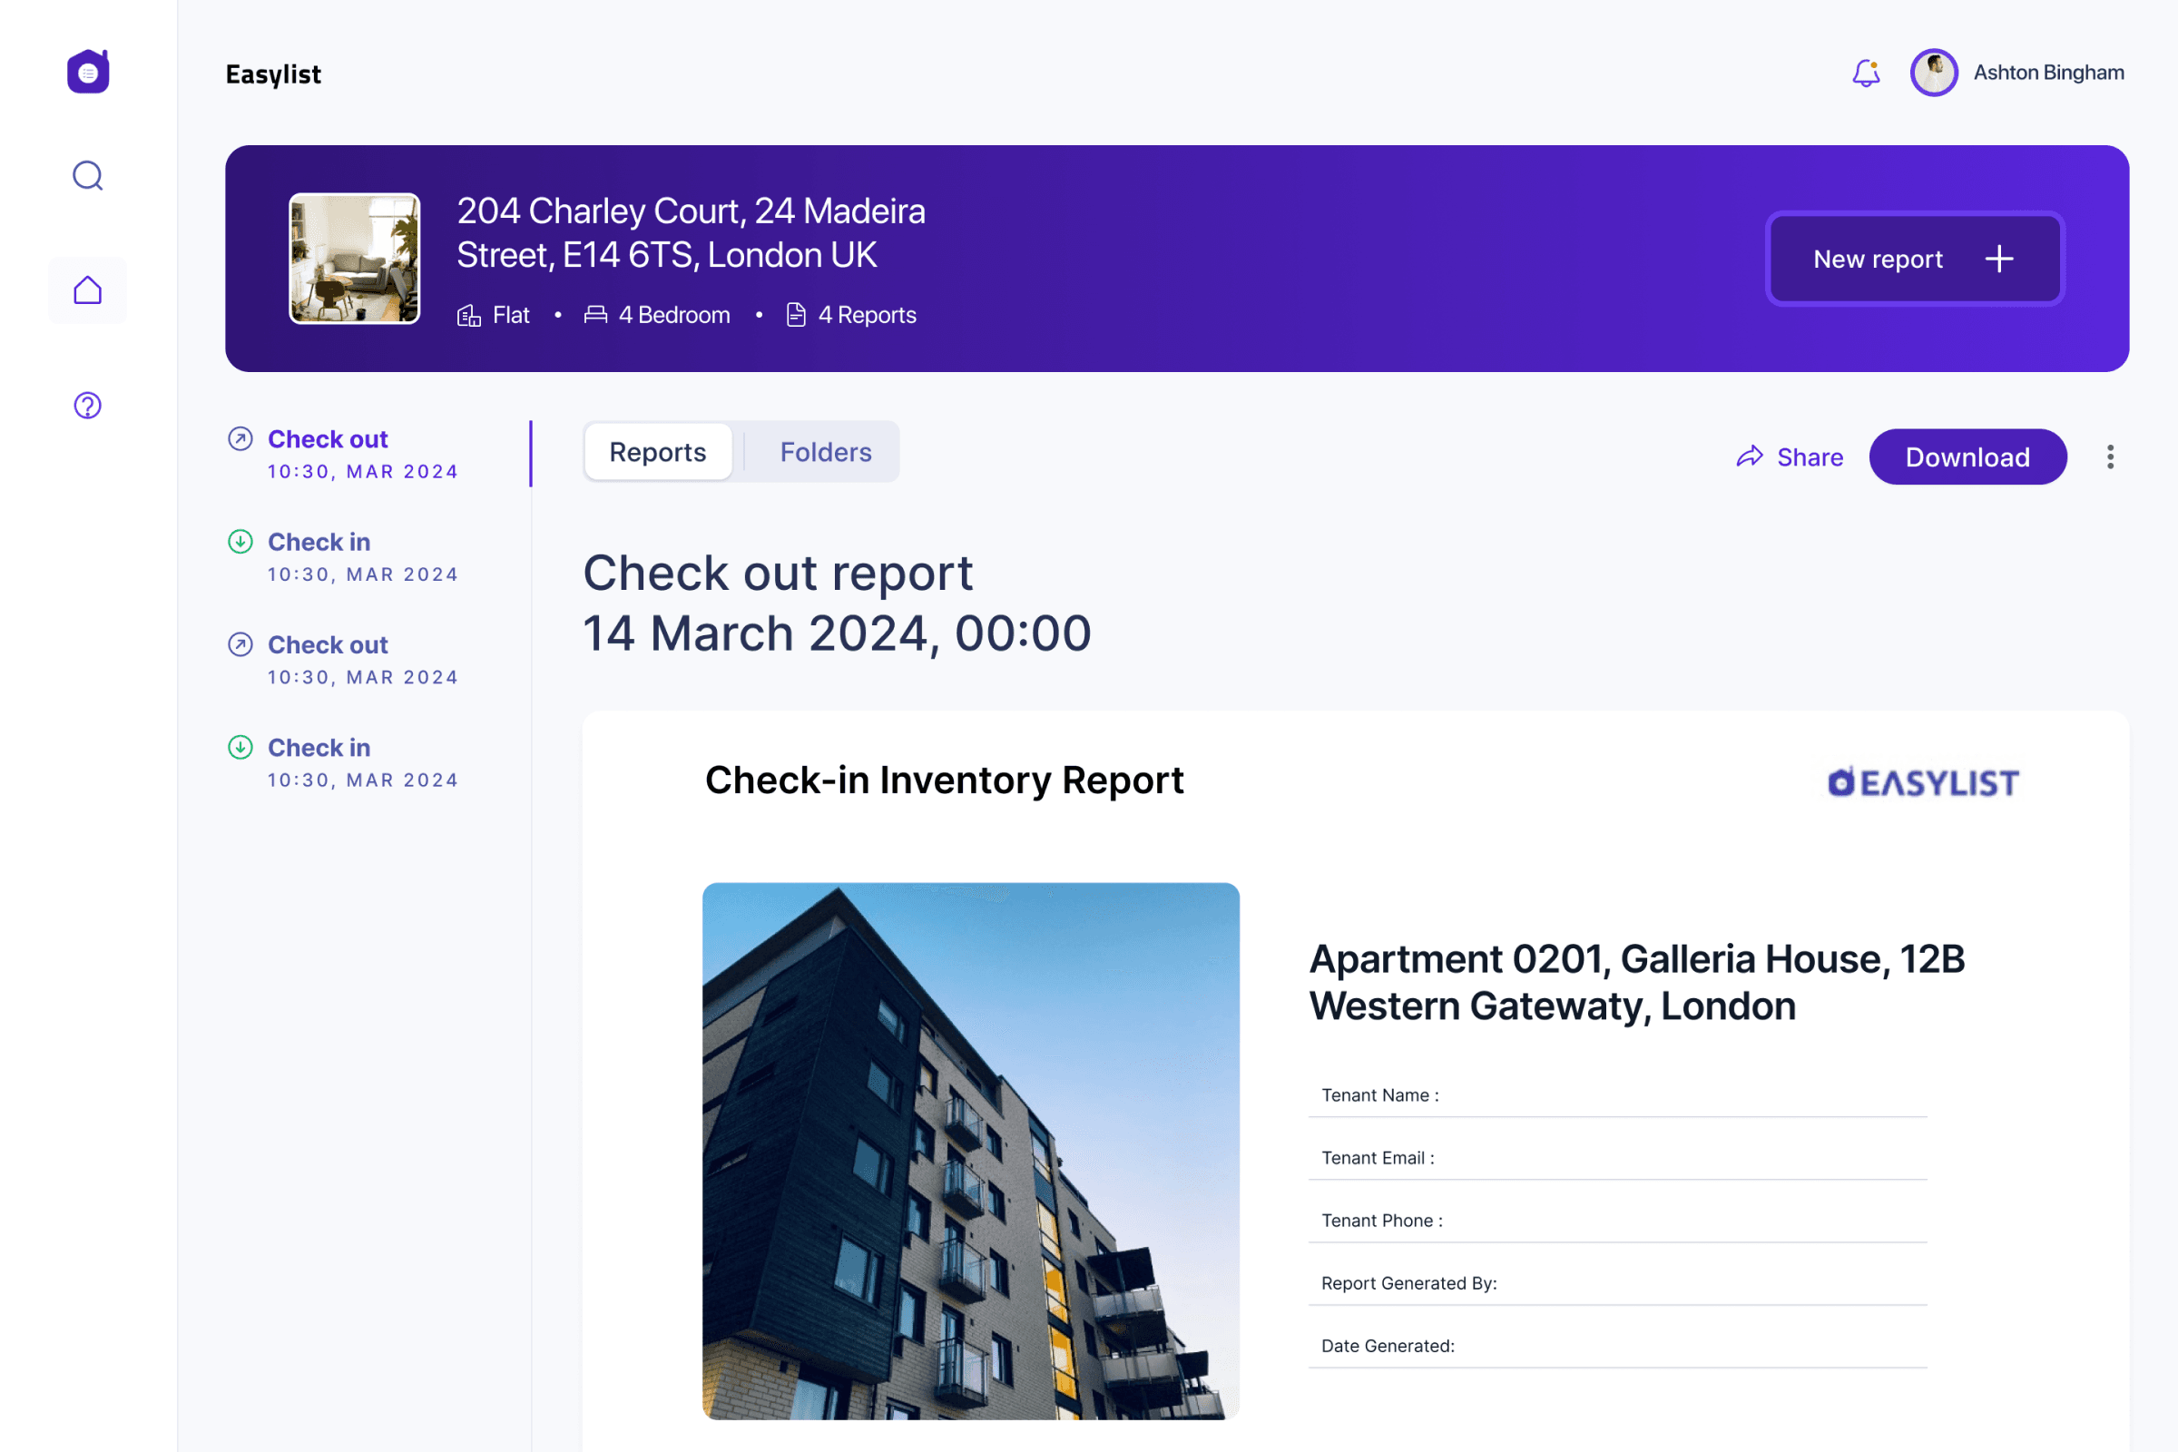The width and height of the screenshot is (2178, 1452).
Task: Click the Share arrow icon
Action: click(1750, 456)
